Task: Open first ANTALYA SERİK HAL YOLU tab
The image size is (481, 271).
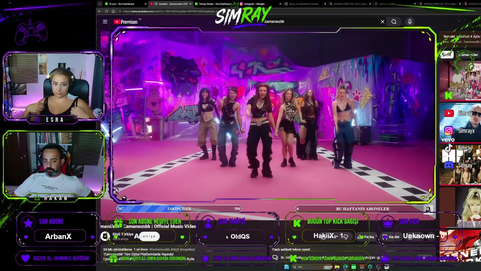Action: coord(349,4)
